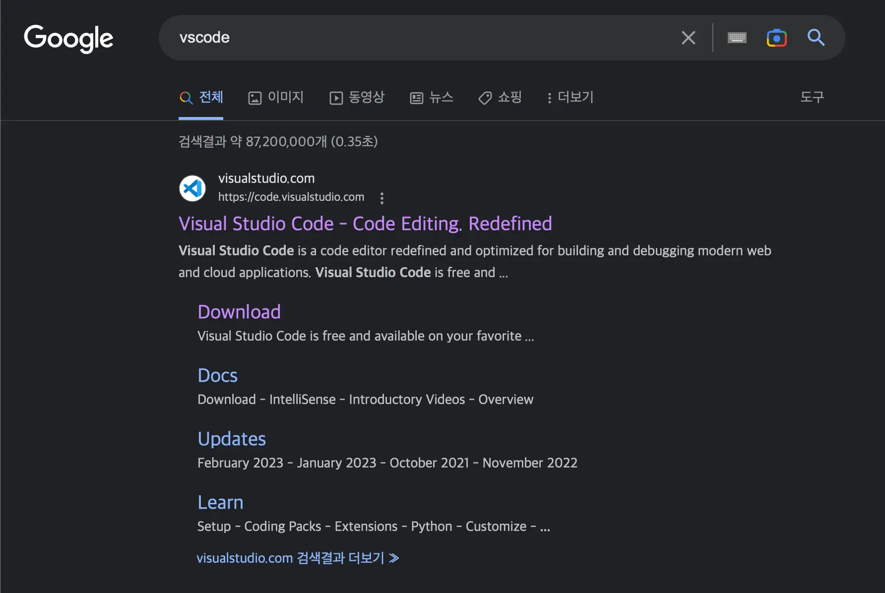
Task: Show visualstudio.com 검색결과 더보기
Action: point(298,558)
